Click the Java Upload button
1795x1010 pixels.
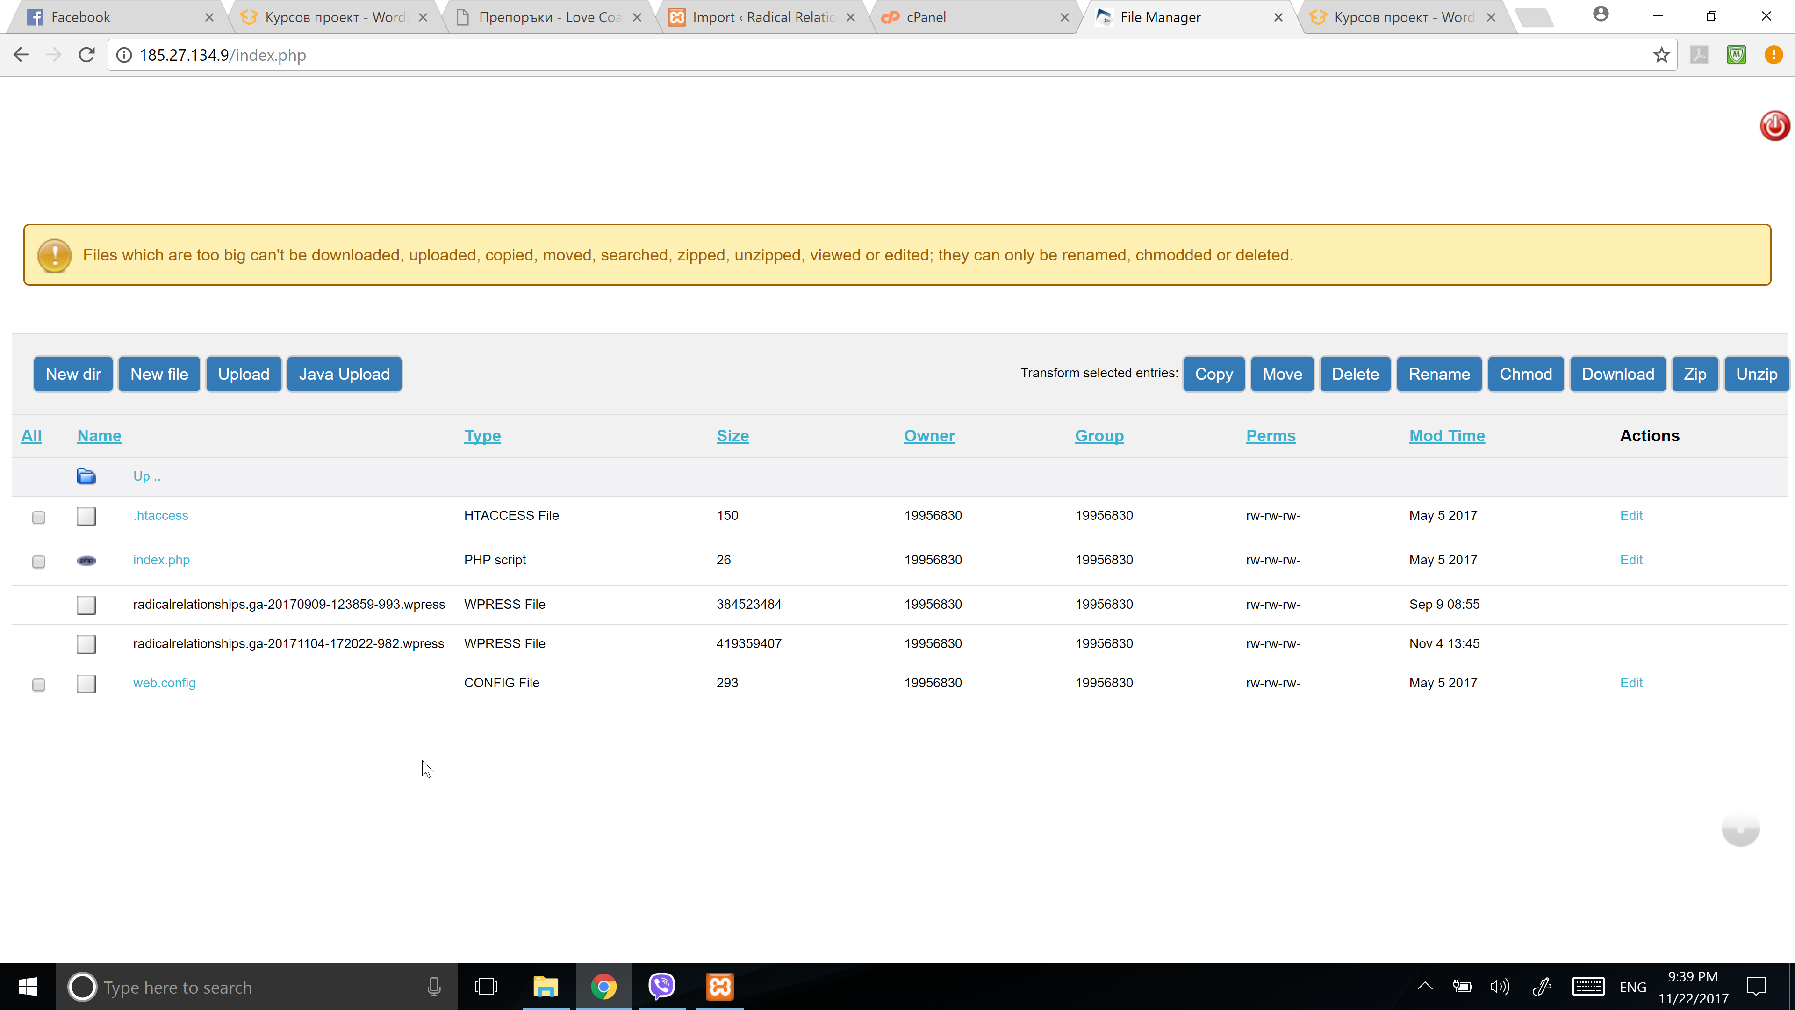click(x=344, y=374)
